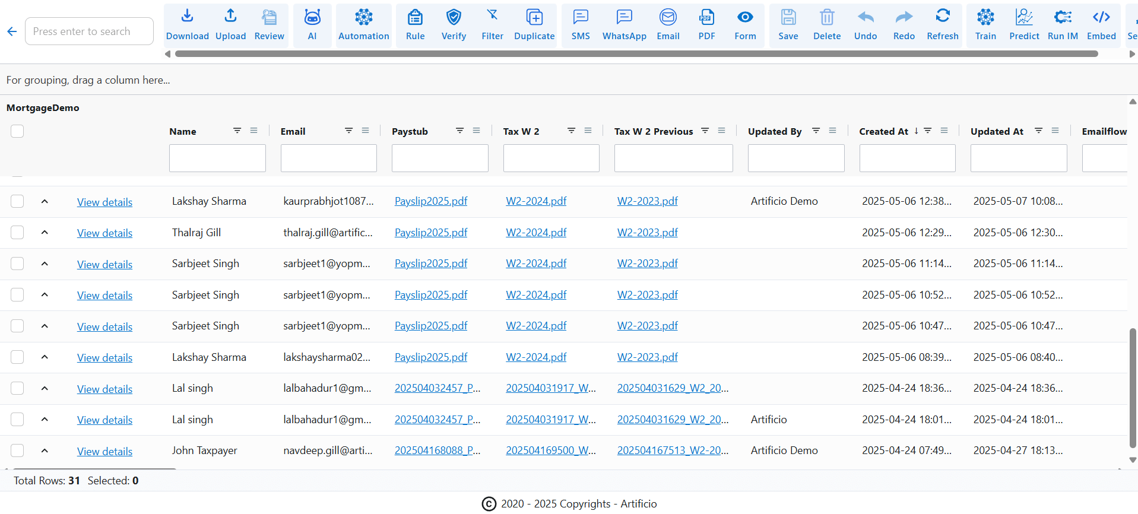
Task: Select checkbox for Sarbjeet Singh 10:52 row
Action: [x=17, y=295]
